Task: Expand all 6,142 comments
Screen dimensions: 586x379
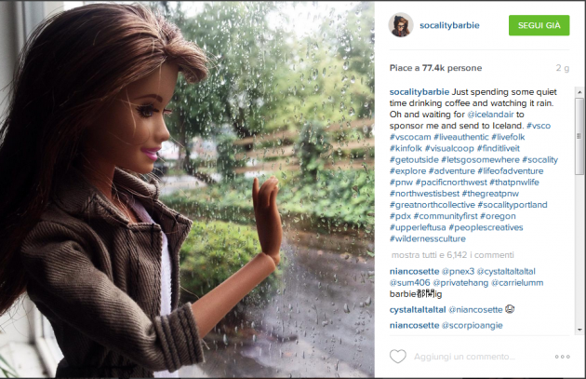Action: click(x=453, y=255)
